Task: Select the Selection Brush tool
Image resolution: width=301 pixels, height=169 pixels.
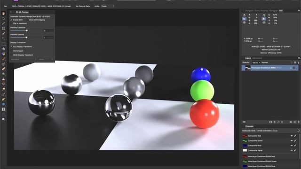Action: (x=3, y=33)
